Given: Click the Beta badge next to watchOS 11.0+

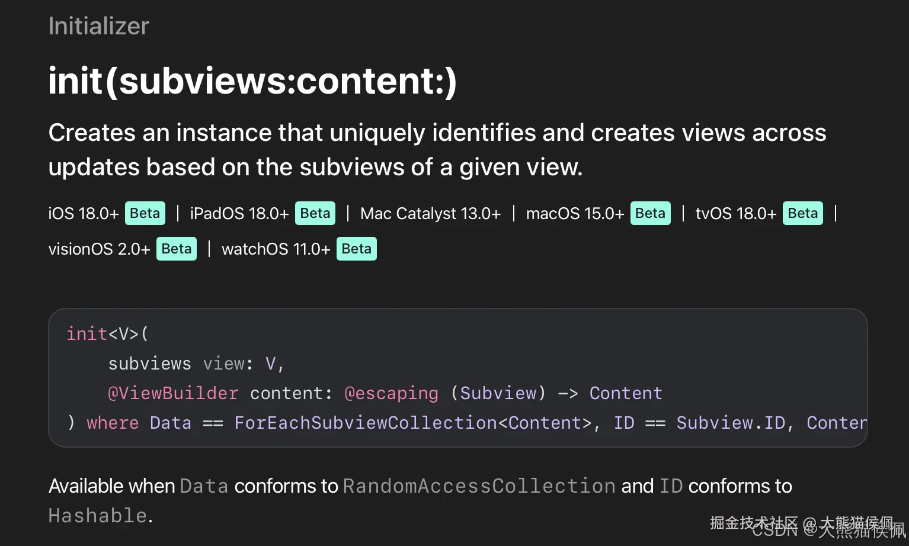Looking at the screenshot, I should (x=357, y=249).
